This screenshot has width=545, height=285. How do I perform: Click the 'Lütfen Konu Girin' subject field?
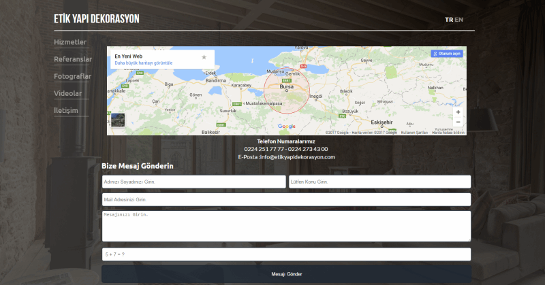point(380,182)
